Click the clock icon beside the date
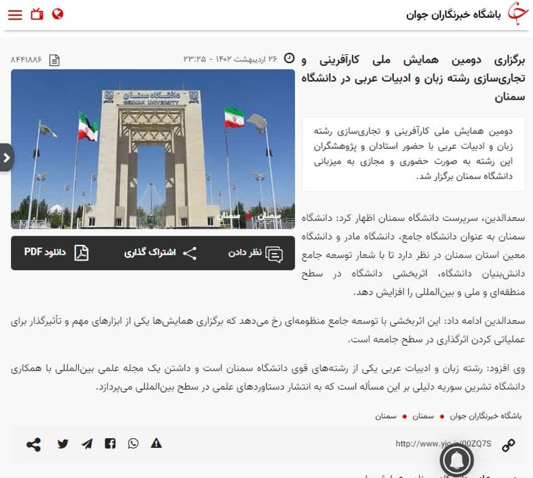Screen dimensions: 533x478 pos(289,58)
